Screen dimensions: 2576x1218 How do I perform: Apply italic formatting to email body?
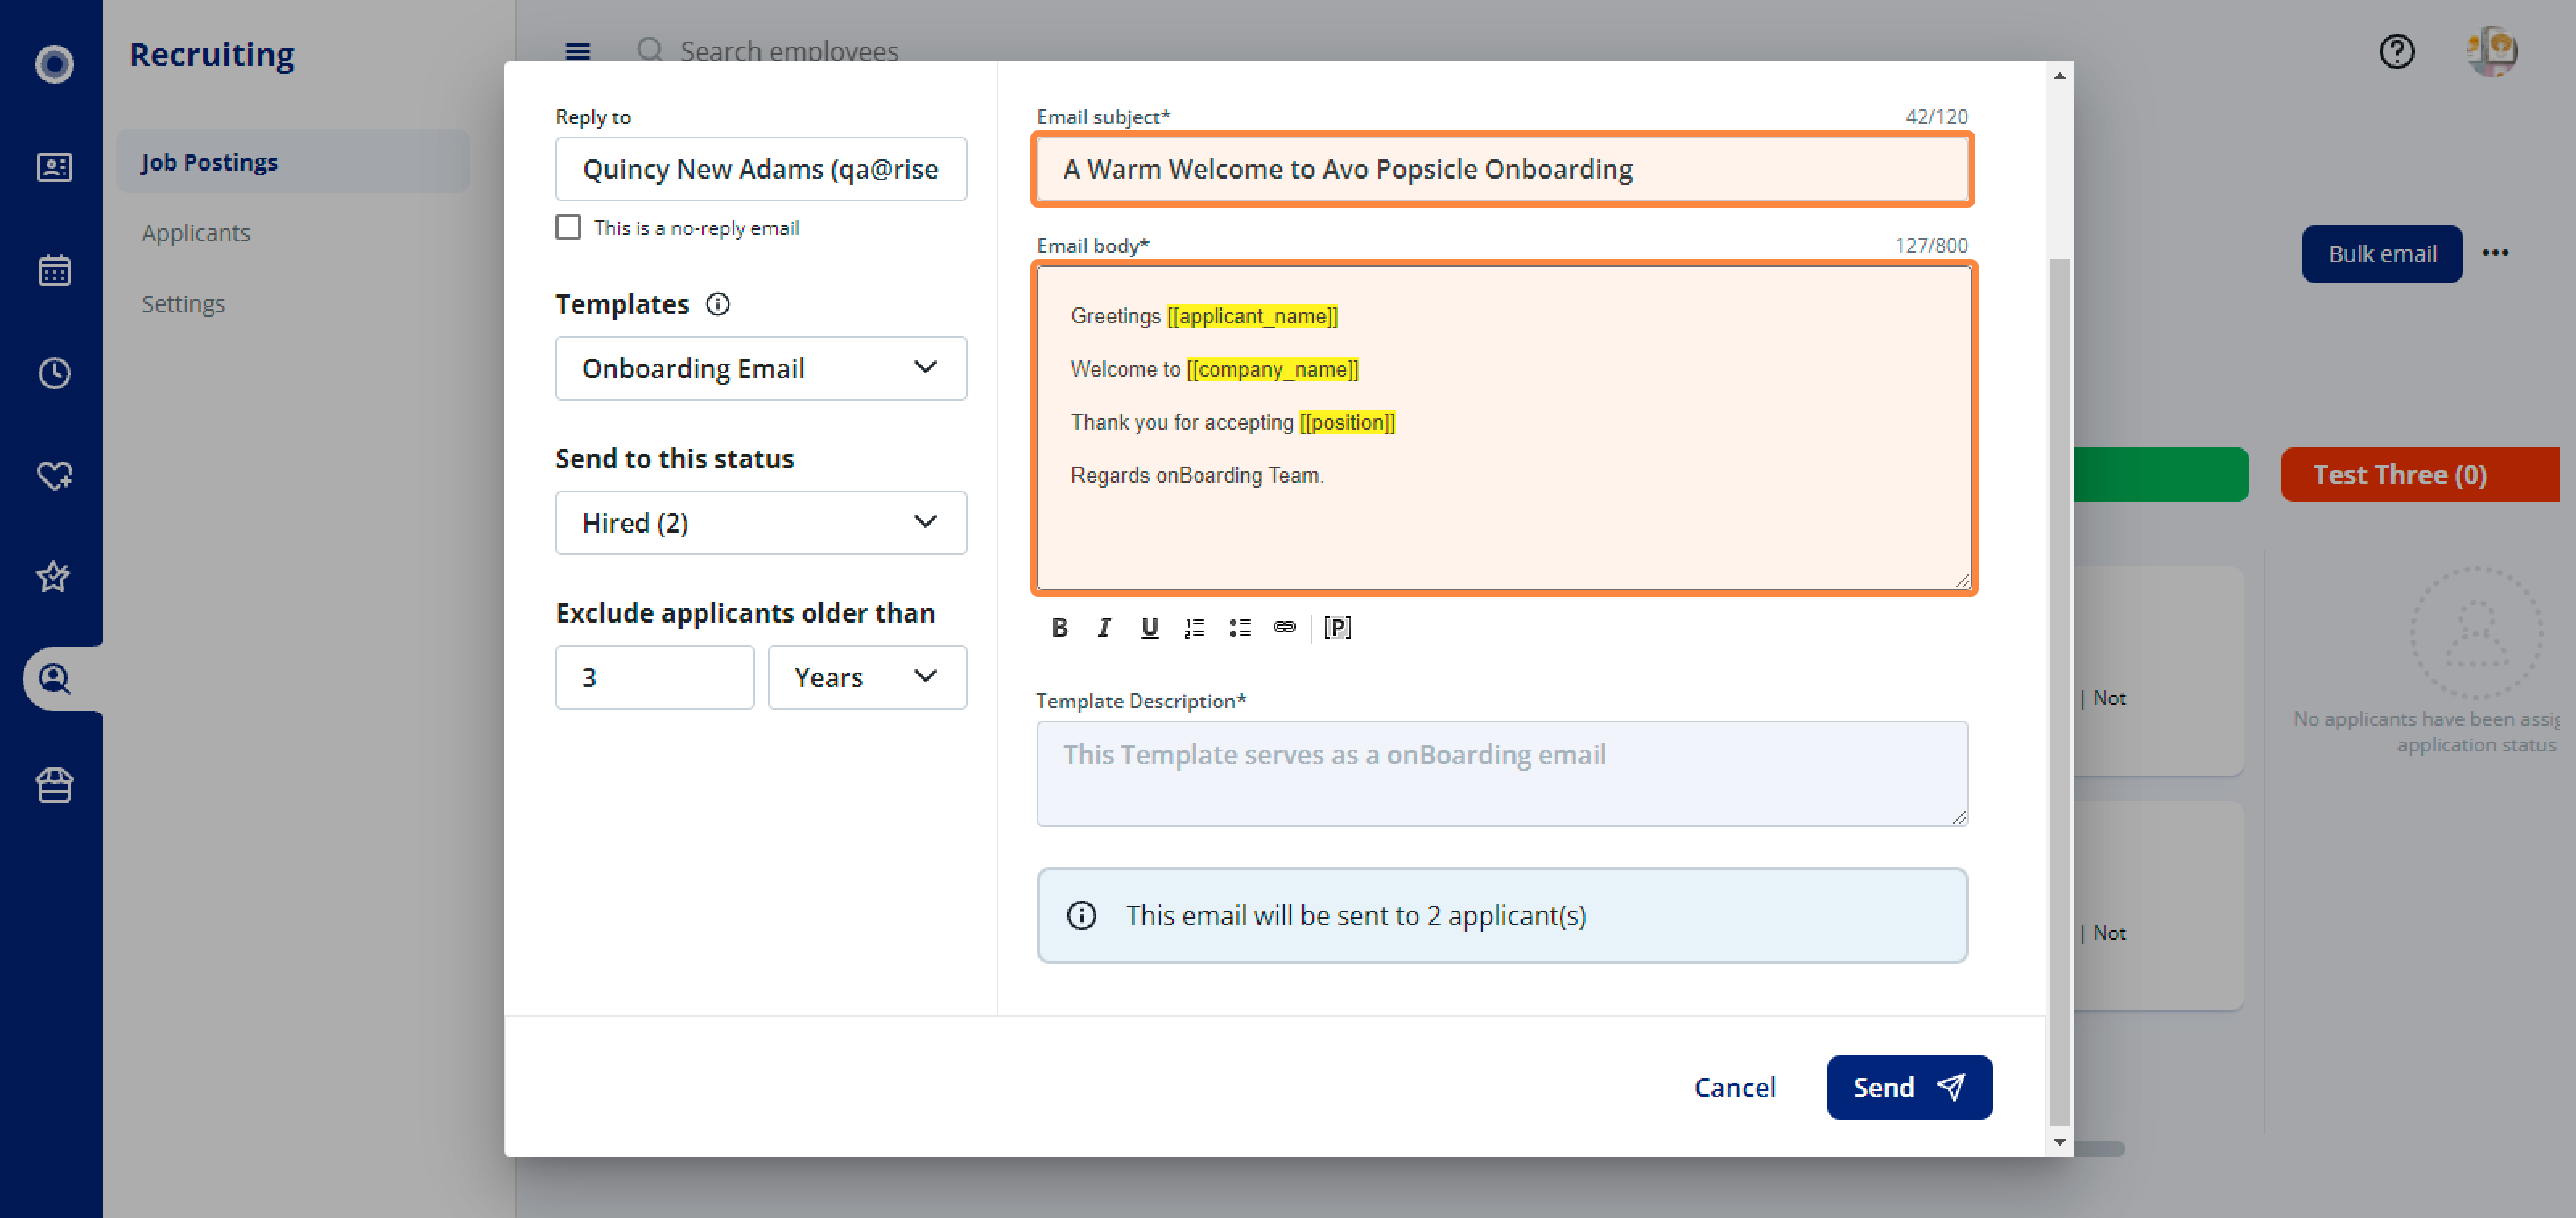(x=1104, y=627)
